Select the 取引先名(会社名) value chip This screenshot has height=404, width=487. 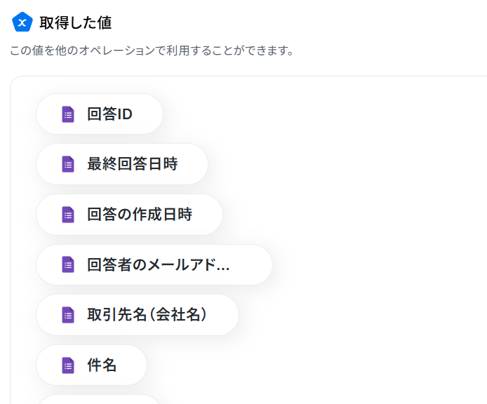pyautogui.click(x=138, y=315)
